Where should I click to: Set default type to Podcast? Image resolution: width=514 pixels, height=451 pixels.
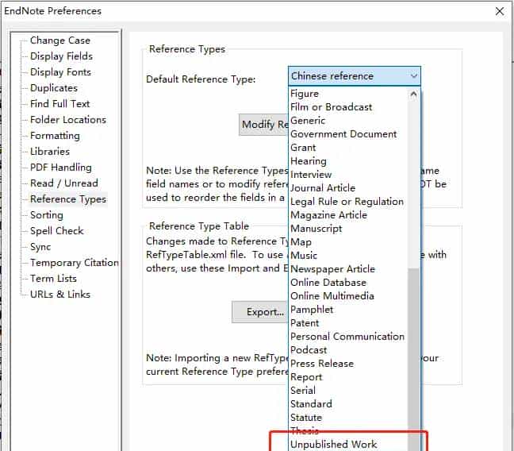tap(349, 349)
